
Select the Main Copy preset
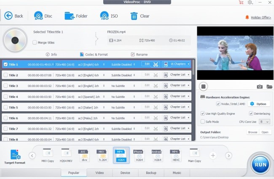194,155
